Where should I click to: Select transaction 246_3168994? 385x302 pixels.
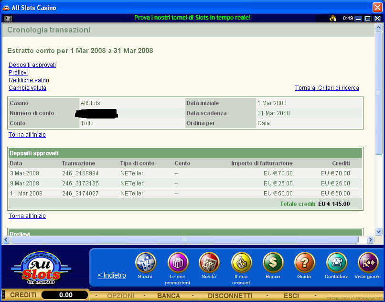[80, 173]
